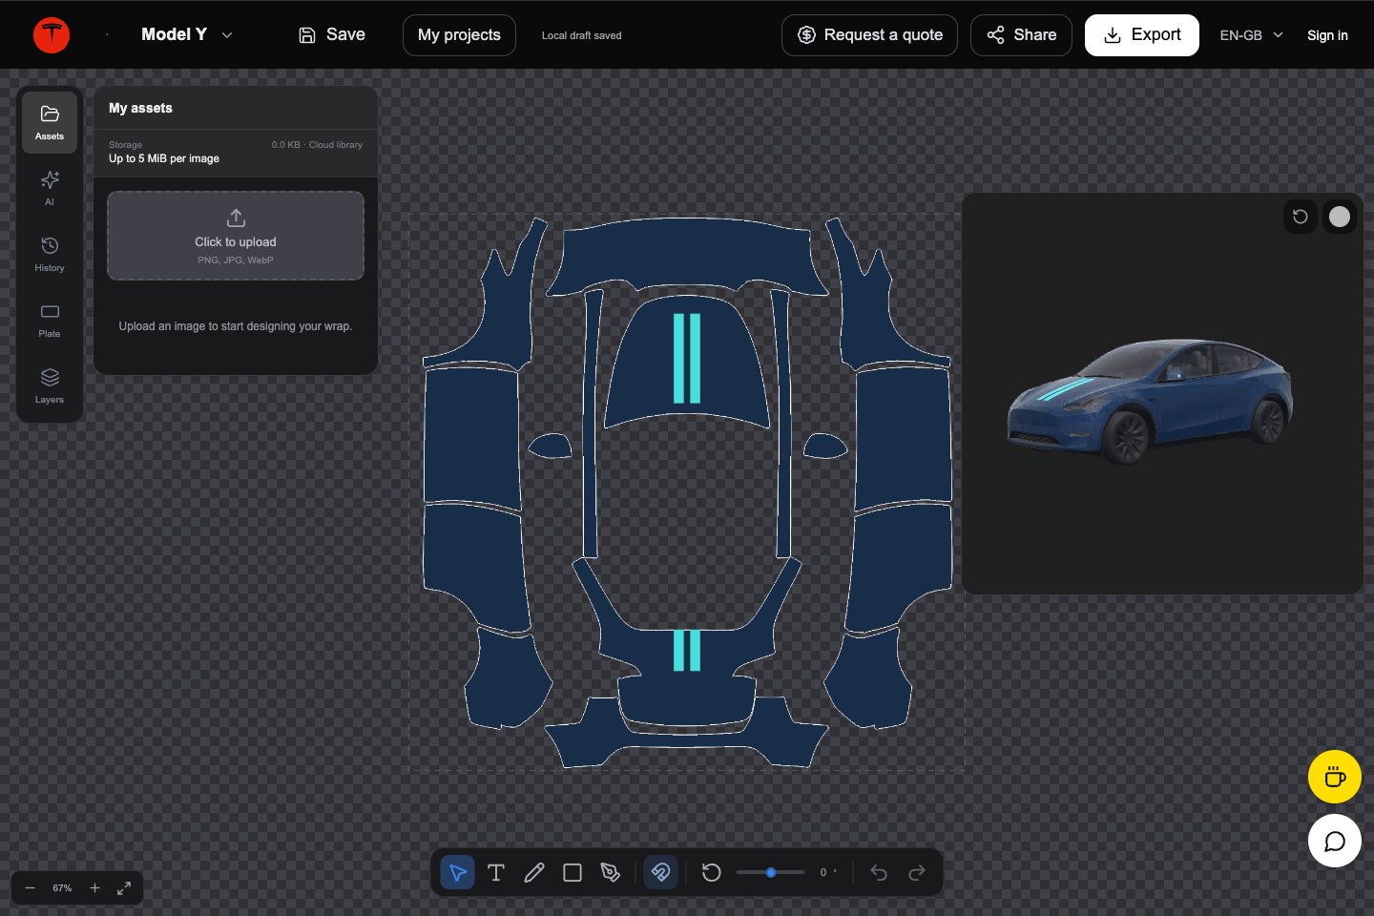
Task: Select the hood panel with teal stripes
Action: tap(687, 363)
